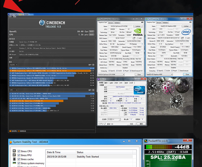202x167 pixels.
Task: Toggle the Stress system memory checkbox
Action: click(x=19, y=163)
